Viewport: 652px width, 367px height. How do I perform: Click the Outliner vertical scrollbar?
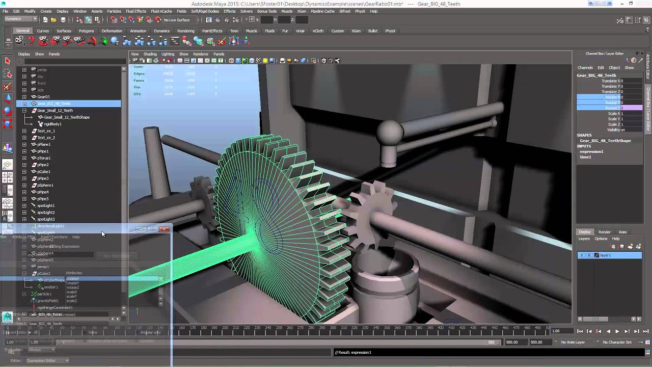[124, 188]
